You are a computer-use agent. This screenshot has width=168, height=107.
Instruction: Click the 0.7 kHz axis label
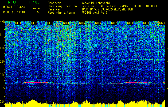2,88
